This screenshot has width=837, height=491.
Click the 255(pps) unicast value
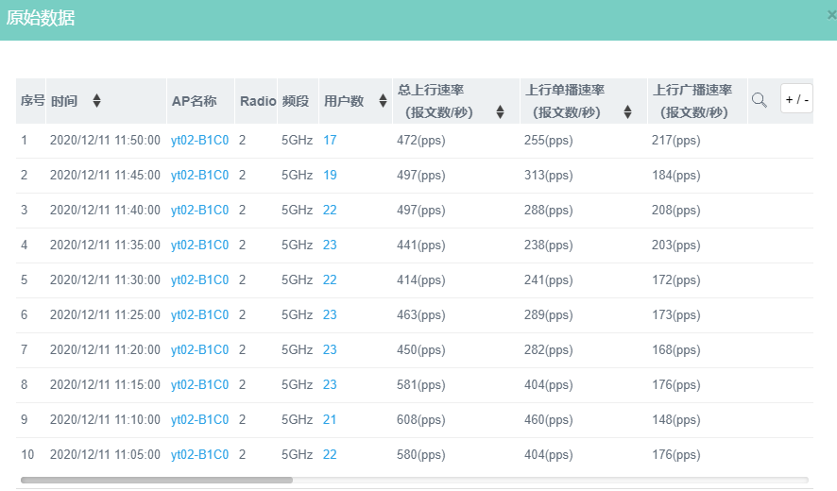click(x=548, y=141)
